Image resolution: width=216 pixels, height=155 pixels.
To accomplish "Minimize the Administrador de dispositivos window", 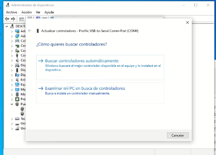I will (x=183, y=5).
